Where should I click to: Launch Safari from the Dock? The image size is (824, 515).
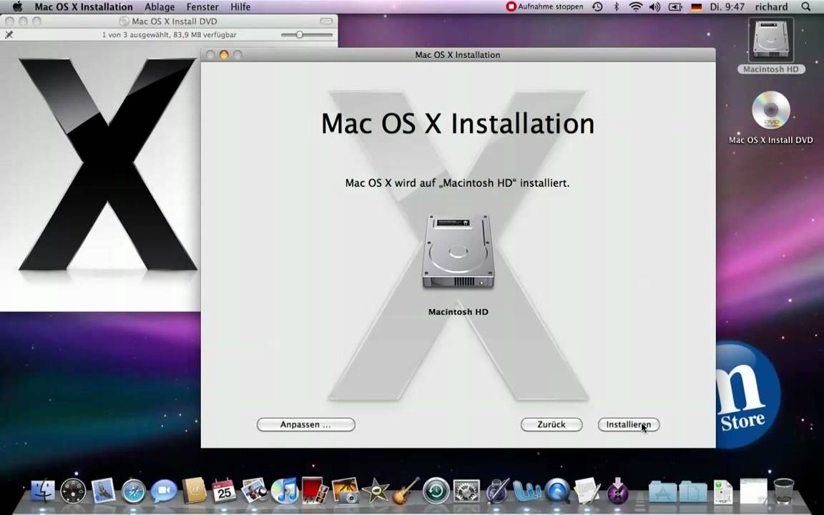point(134,491)
